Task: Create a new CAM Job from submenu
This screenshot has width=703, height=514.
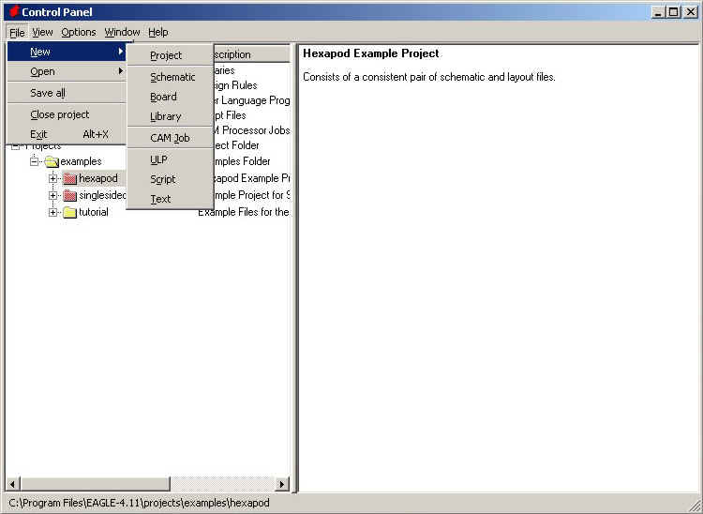Action: coord(170,138)
